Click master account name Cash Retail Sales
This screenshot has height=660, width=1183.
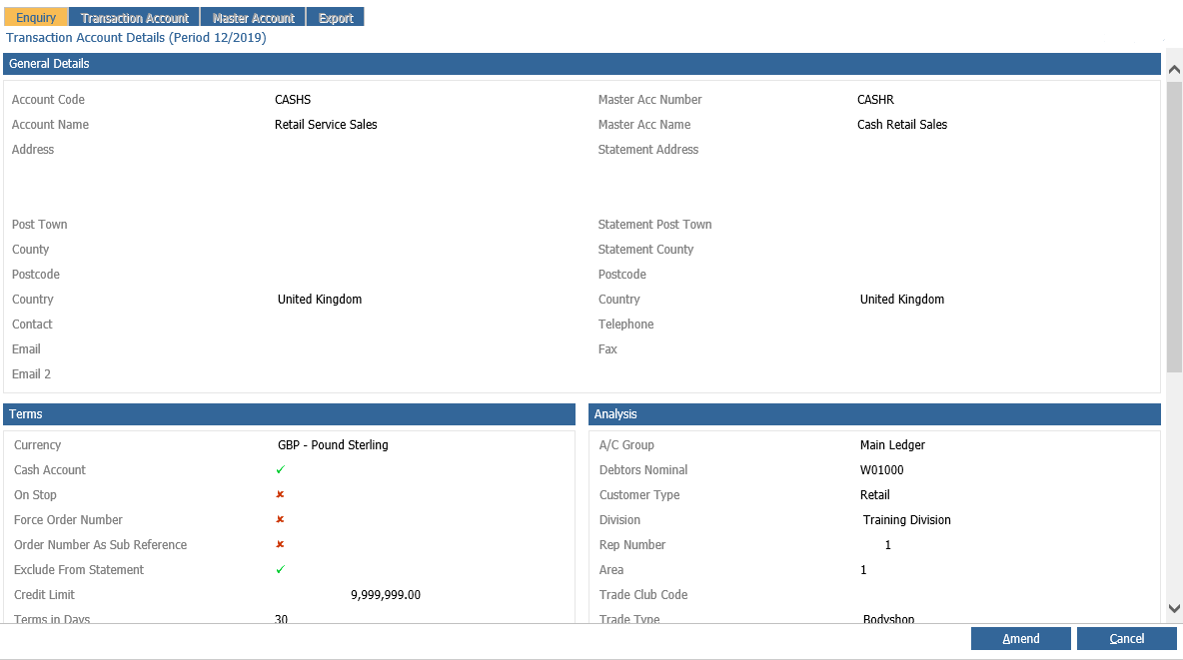[902, 125]
